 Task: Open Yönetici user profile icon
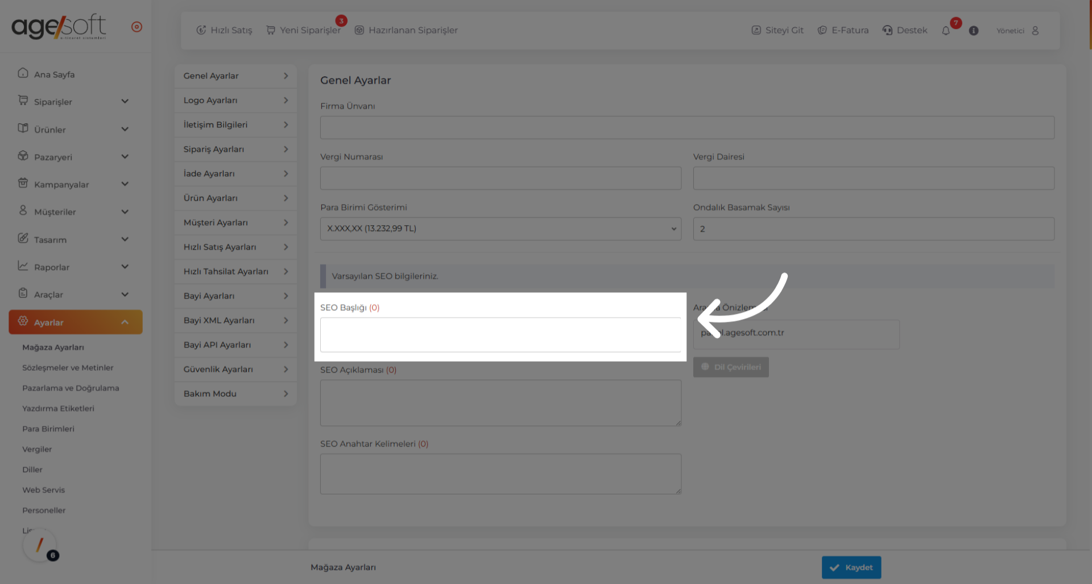coord(1035,31)
